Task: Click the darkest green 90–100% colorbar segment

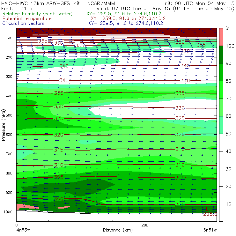Action: coord(221,55)
